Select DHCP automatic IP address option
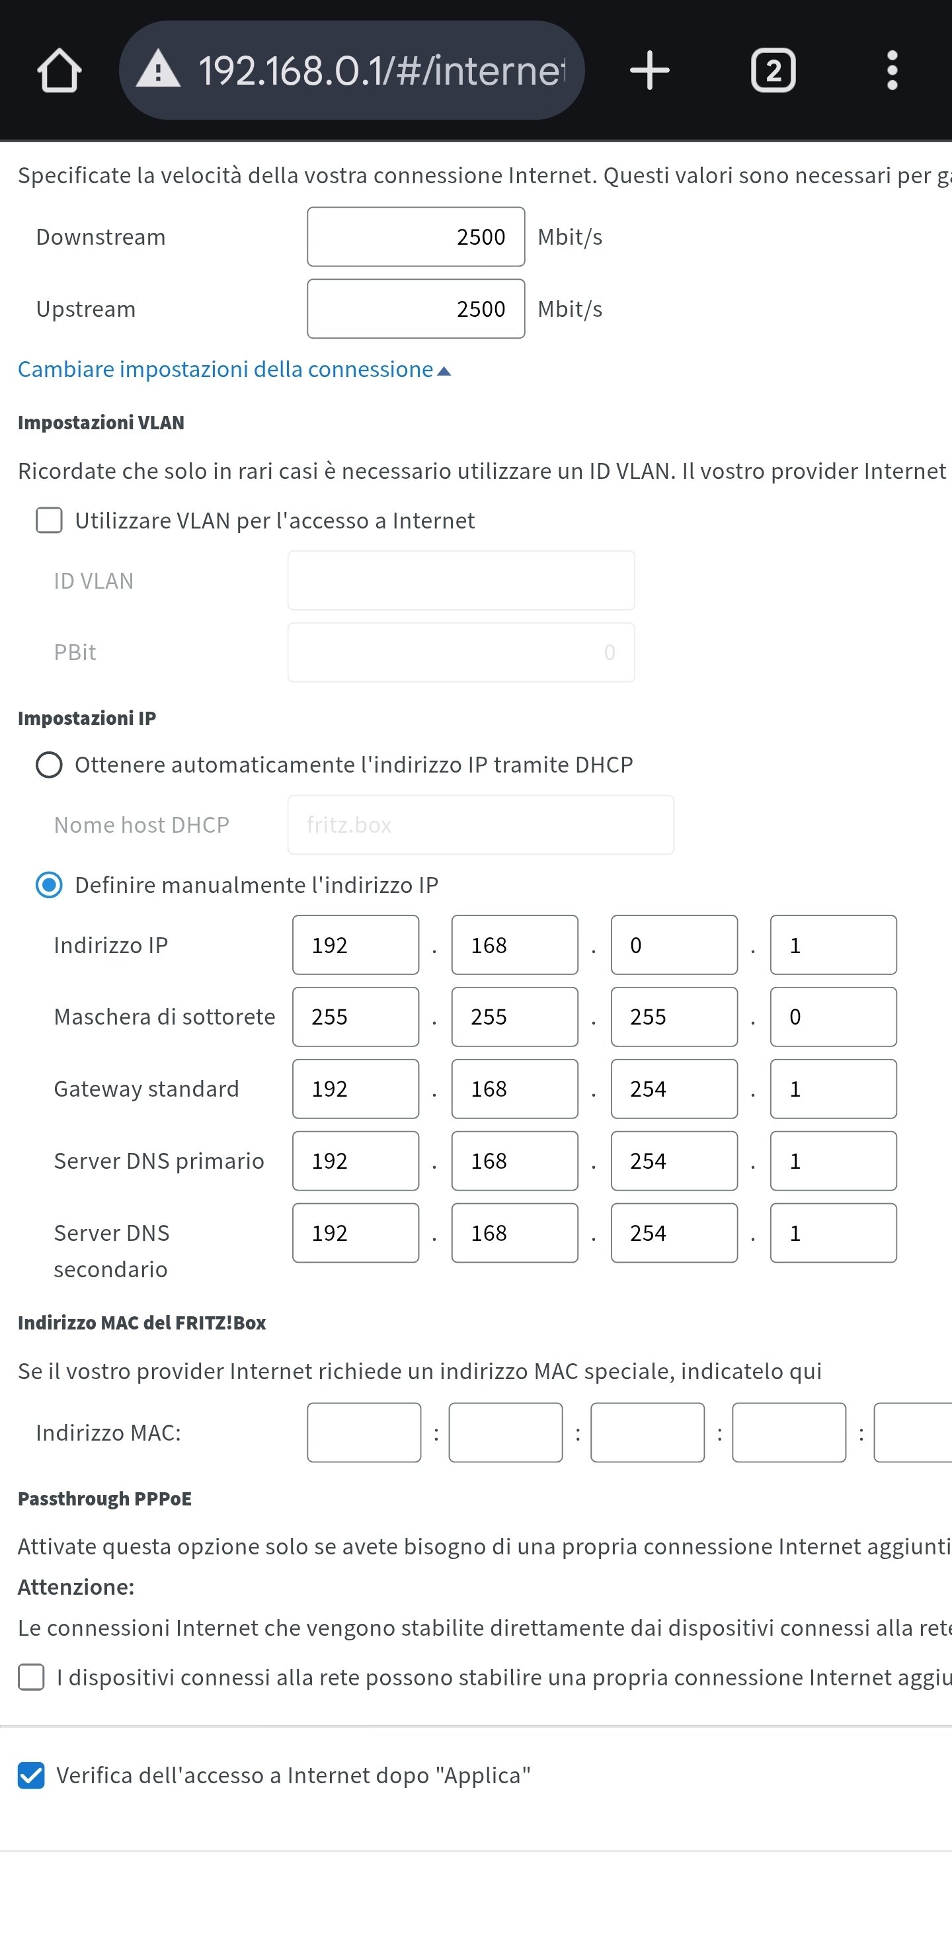The image size is (952, 1940). coord(50,765)
